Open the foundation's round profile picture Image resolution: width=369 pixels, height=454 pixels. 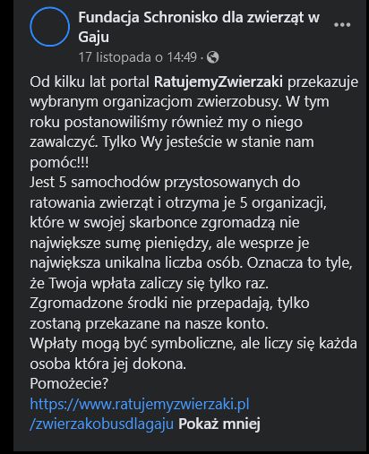point(50,27)
